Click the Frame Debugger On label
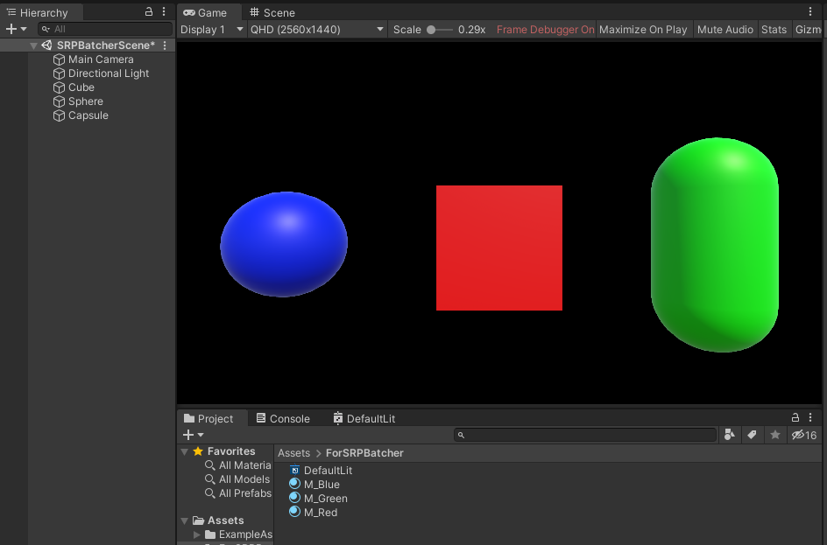 click(546, 30)
